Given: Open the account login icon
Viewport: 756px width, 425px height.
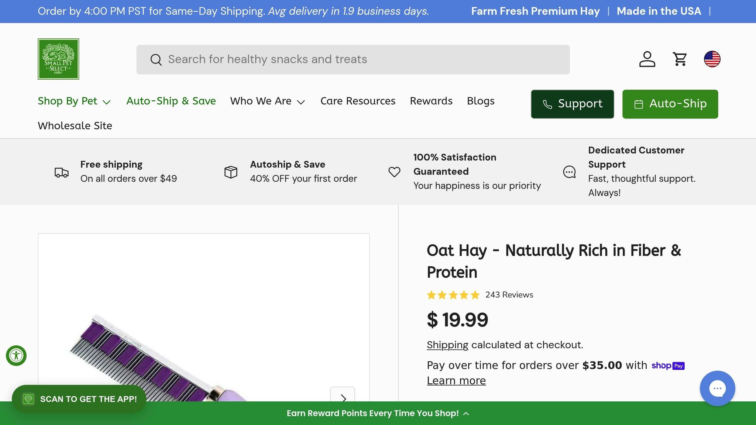Looking at the screenshot, I should tap(647, 59).
